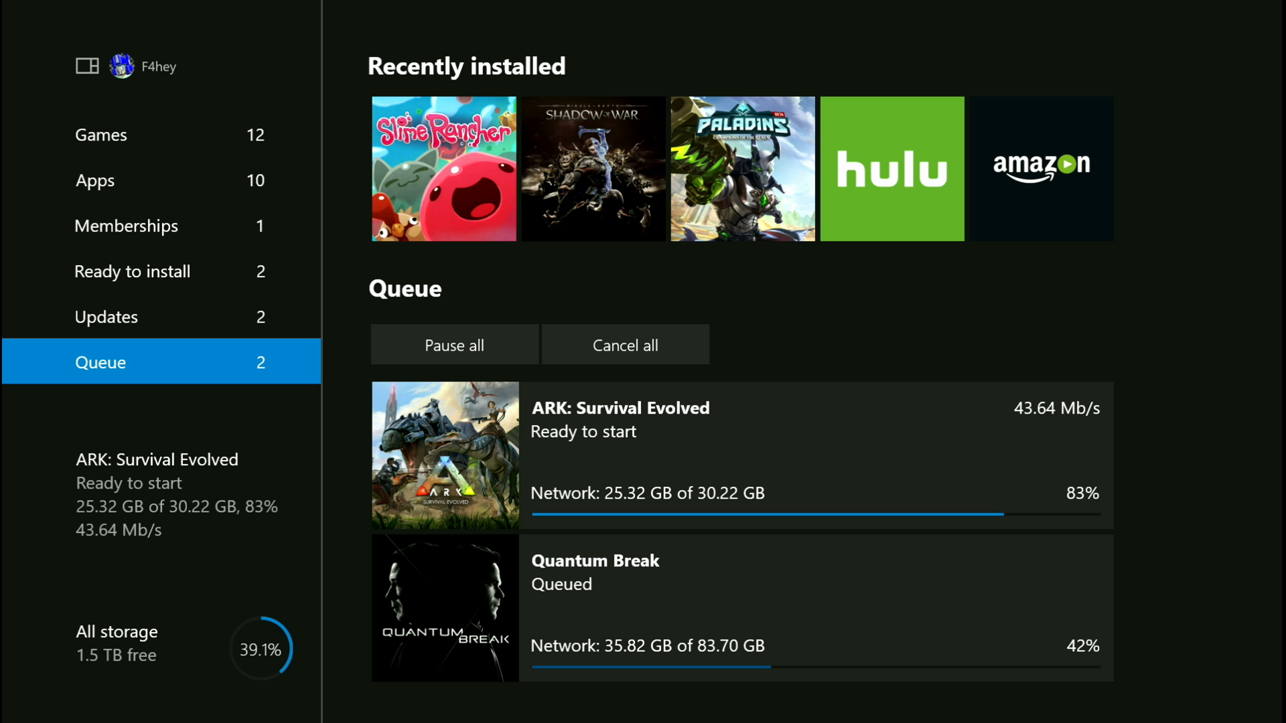Viewport: 1286px width, 723px height.
Task: View the Updates section
Action: [x=161, y=317]
